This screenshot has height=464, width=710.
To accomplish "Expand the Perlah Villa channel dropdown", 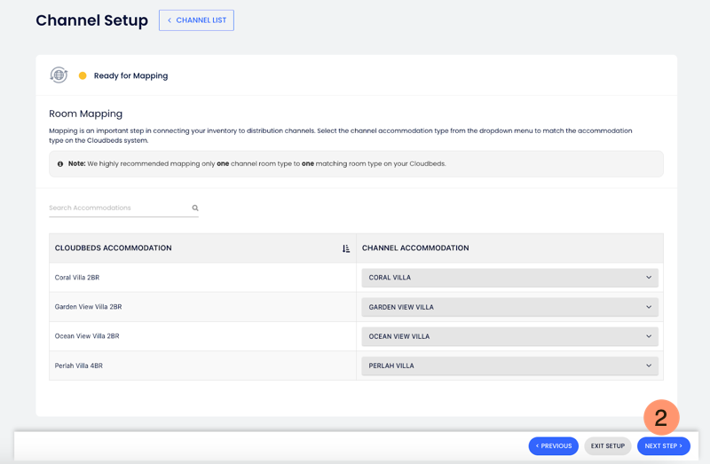I will 509,366.
